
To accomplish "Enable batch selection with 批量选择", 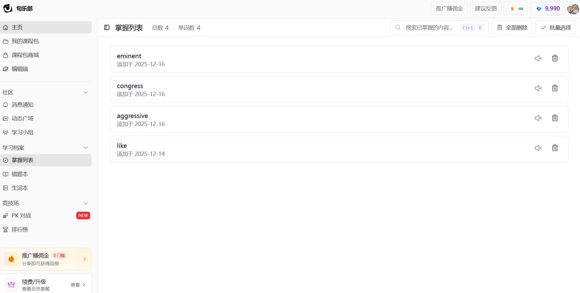I will coord(556,28).
